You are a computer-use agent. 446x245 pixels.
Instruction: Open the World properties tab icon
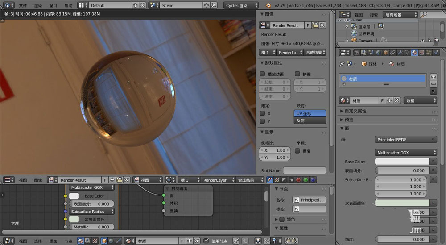tap(378, 53)
